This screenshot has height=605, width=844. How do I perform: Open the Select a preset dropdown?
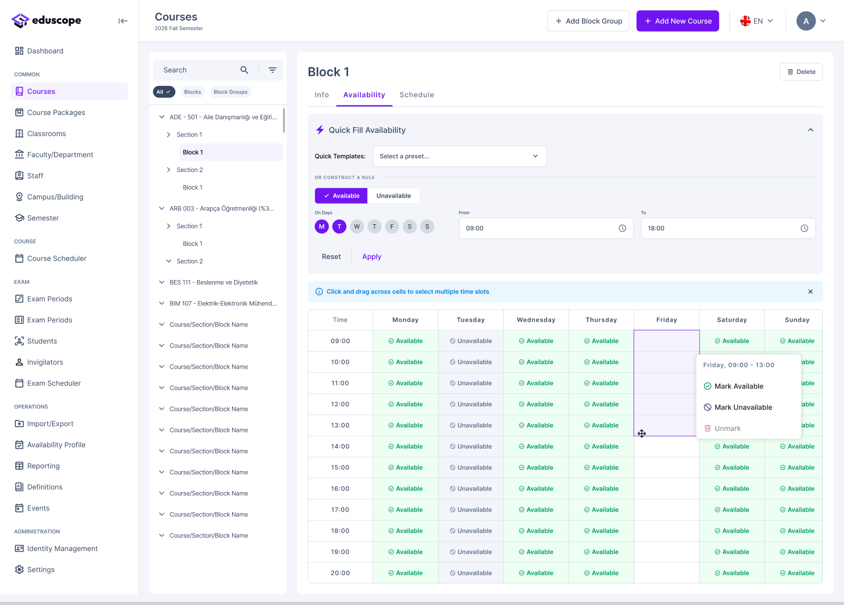coord(459,156)
